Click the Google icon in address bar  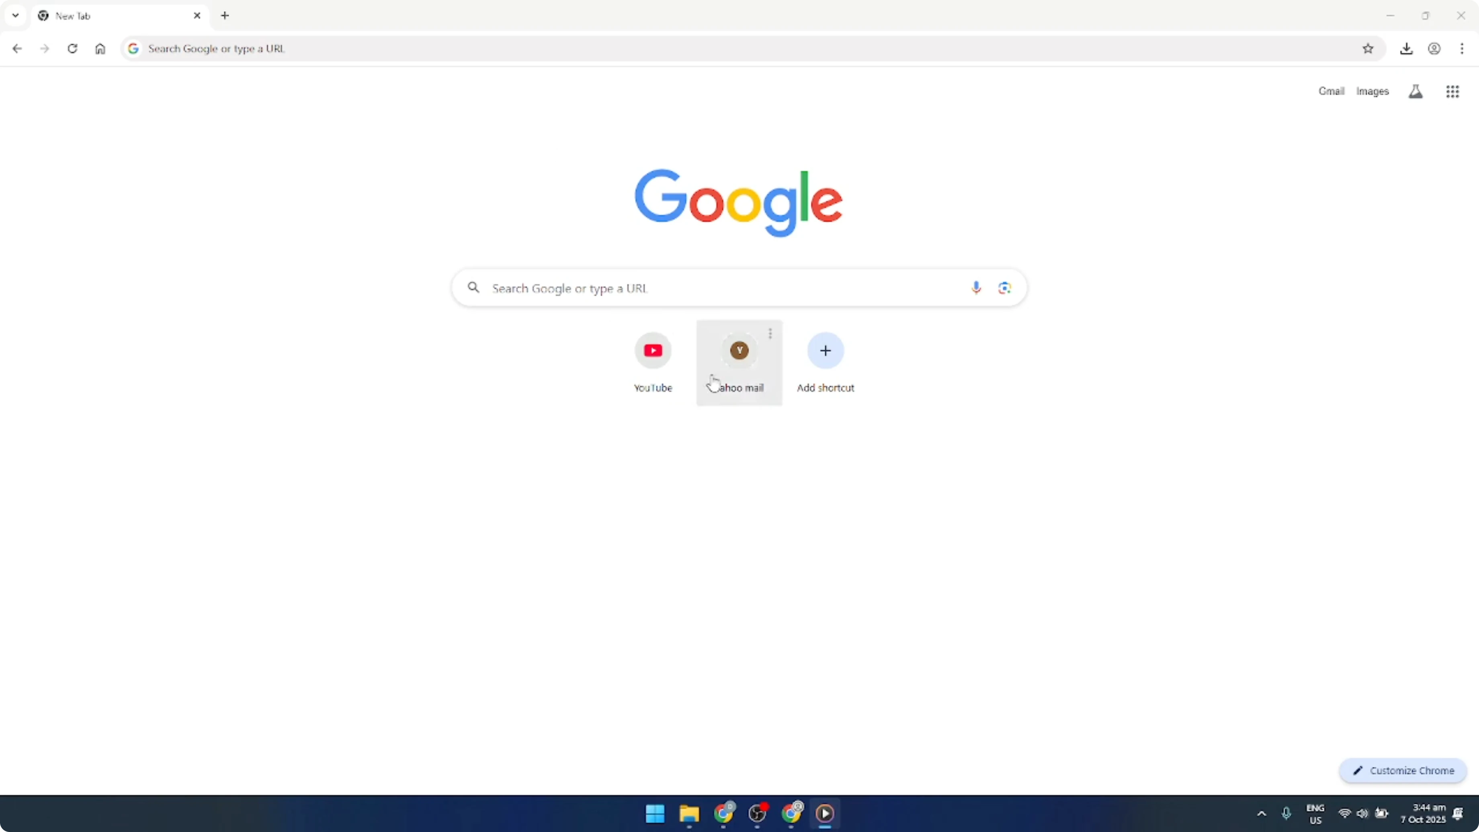pos(133,49)
